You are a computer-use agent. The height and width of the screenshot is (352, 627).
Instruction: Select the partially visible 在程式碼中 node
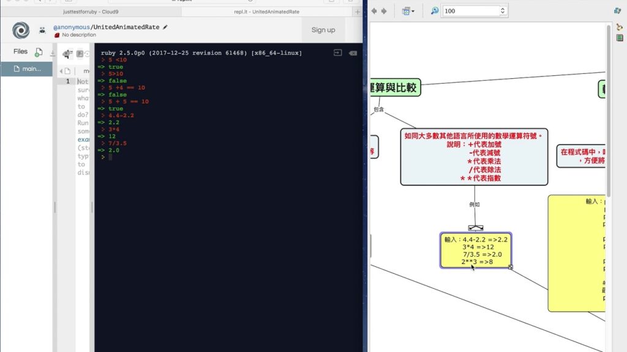pos(581,156)
